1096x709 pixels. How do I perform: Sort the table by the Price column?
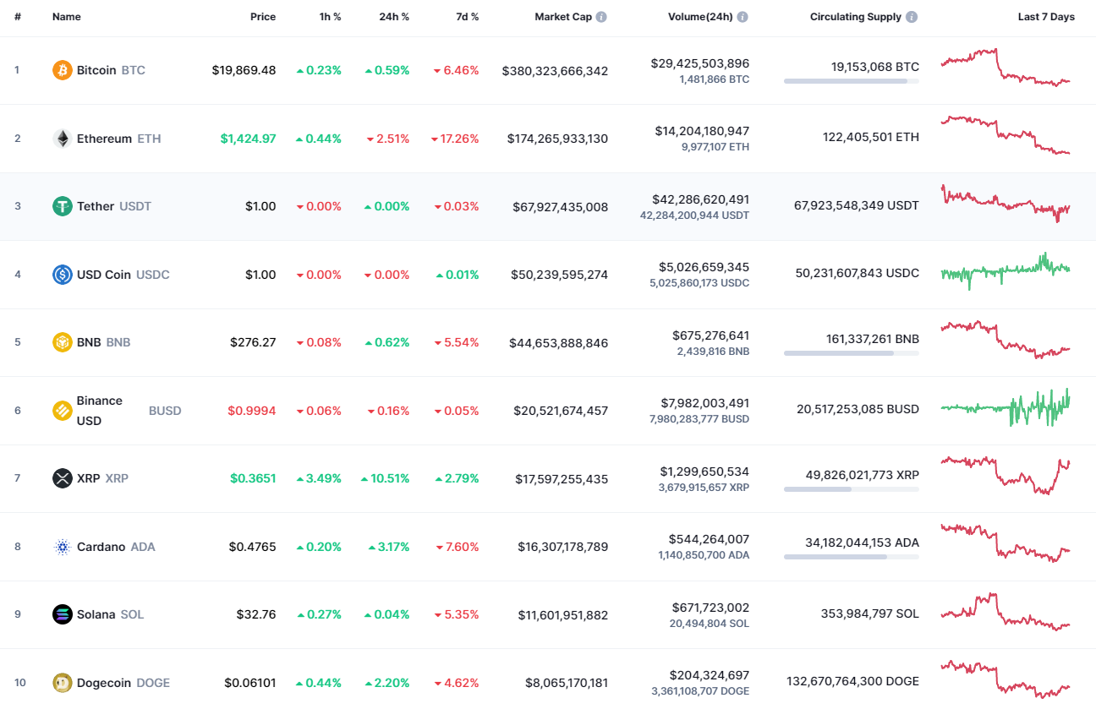[x=263, y=15]
